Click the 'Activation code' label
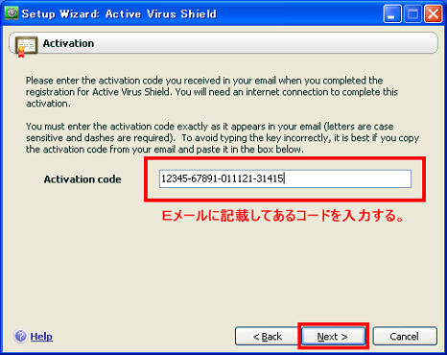The image size is (447, 355). click(82, 179)
